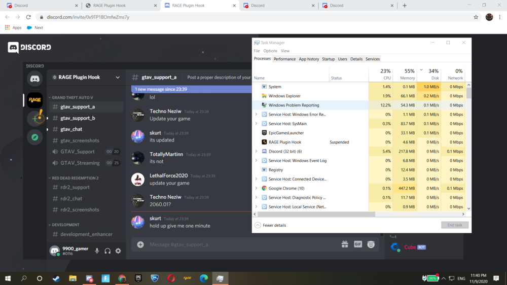
Task: Click Techno Neziw's avatar on Update your game
Action: (138, 115)
